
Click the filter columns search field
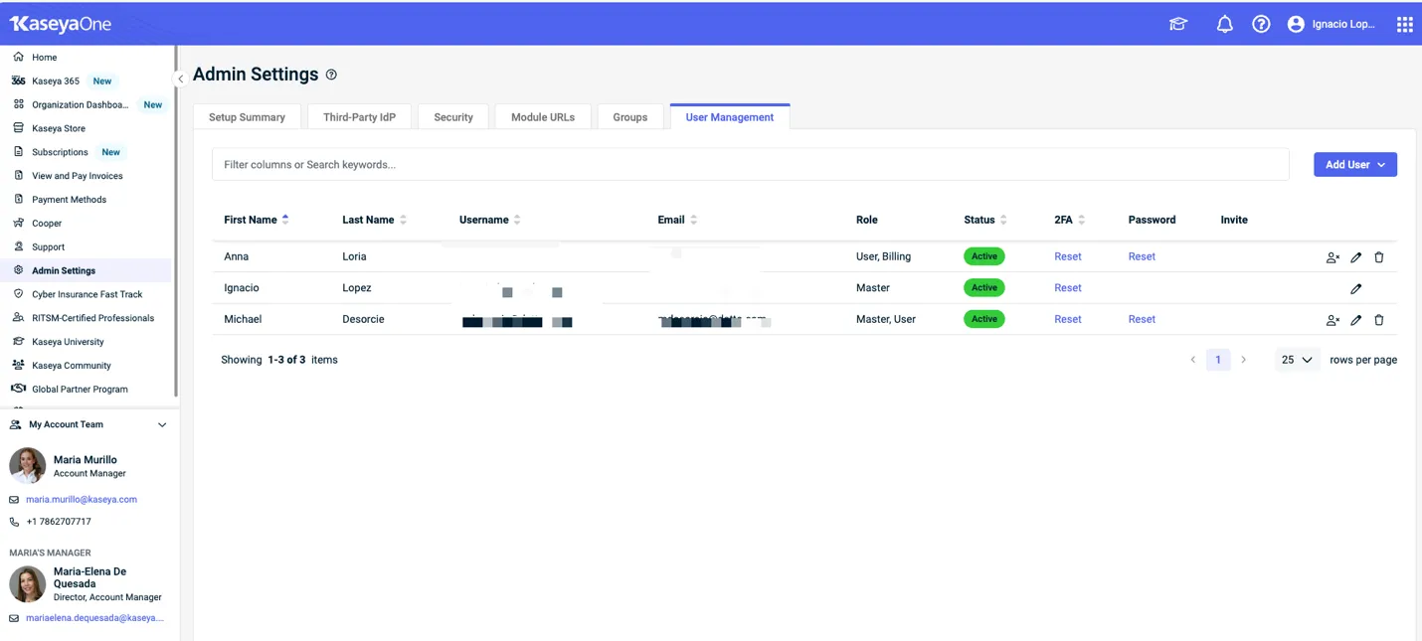[x=750, y=165]
